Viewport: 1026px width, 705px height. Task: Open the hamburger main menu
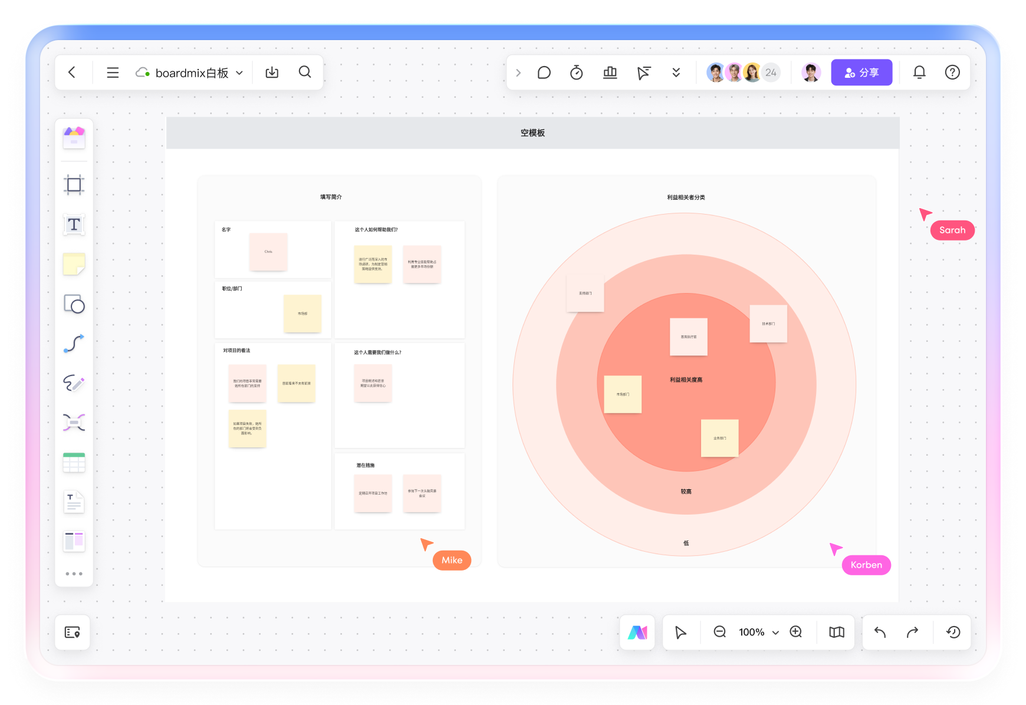click(113, 73)
